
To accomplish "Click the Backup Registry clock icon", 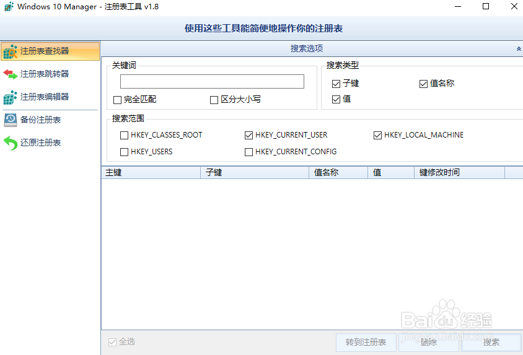I will 11,120.
